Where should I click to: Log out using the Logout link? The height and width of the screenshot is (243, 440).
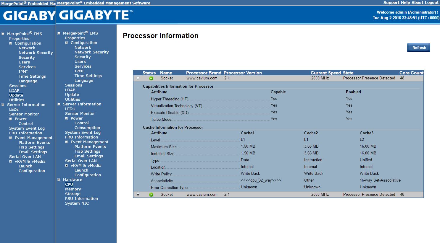tap(432, 3)
